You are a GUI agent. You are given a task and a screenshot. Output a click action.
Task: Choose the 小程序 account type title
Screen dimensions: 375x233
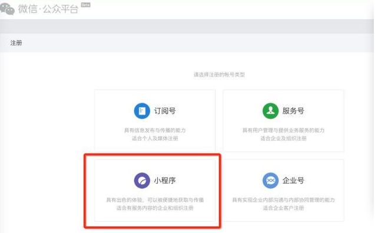(165, 181)
